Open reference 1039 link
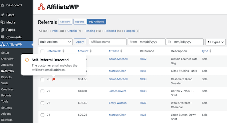The height and width of the screenshot is (123, 227). point(143,79)
